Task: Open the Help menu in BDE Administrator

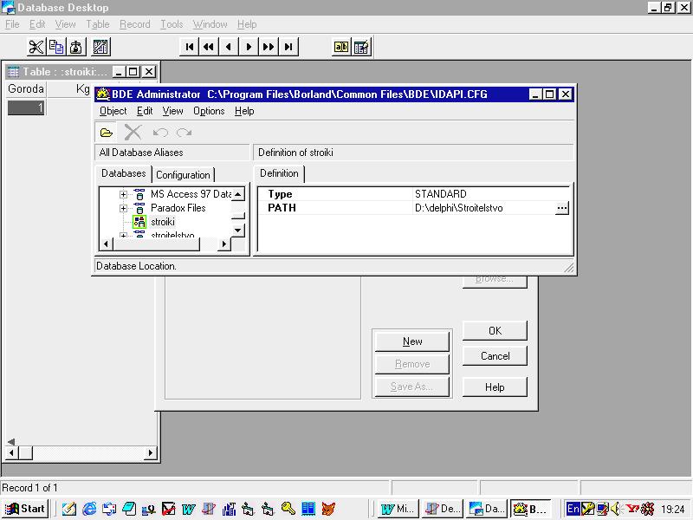Action: [244, 111]
